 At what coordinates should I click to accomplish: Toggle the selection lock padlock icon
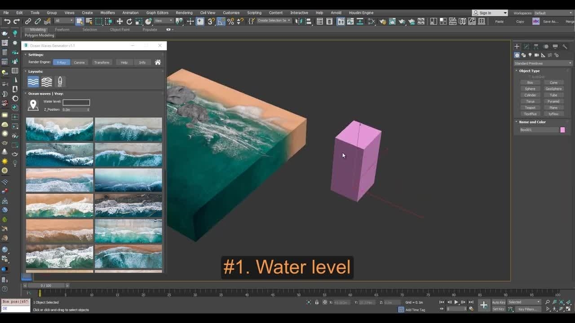[317, 302]
